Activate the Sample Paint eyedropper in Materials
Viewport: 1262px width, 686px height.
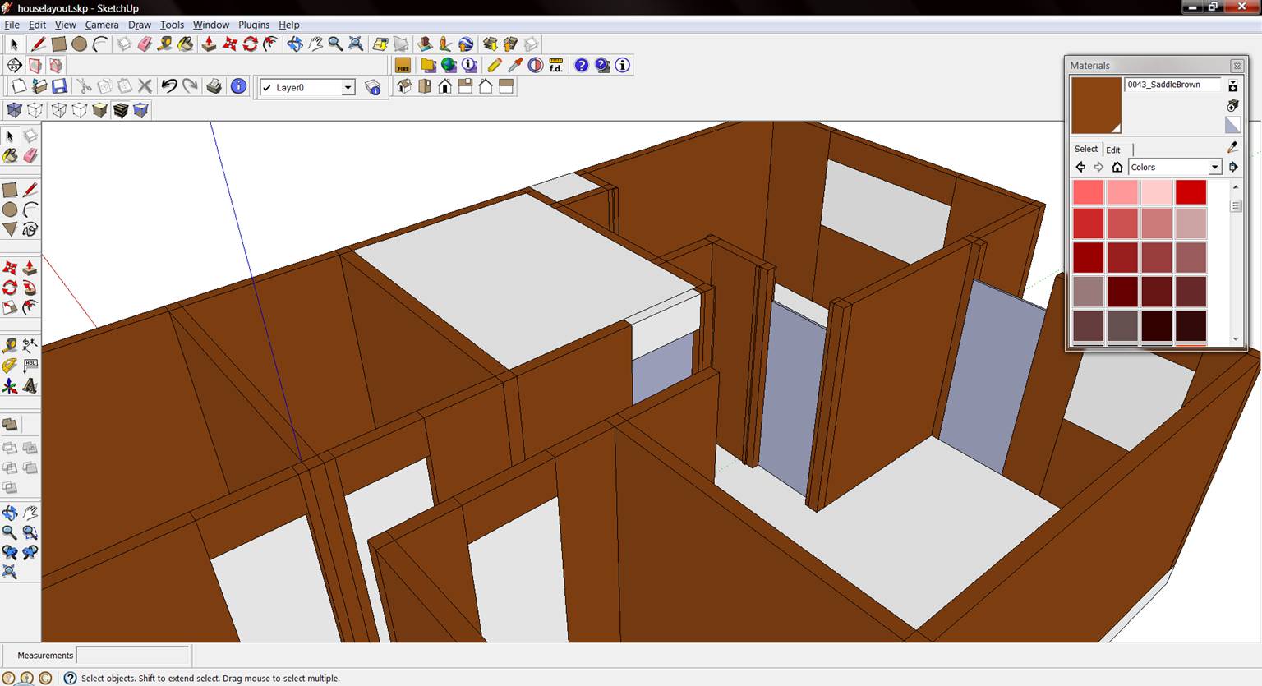point(1232,147)
